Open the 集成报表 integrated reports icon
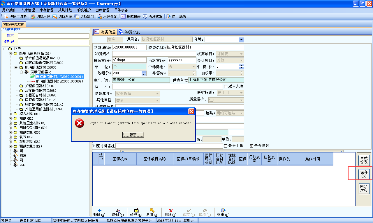The image size is (373, 223). click(123, 17)
